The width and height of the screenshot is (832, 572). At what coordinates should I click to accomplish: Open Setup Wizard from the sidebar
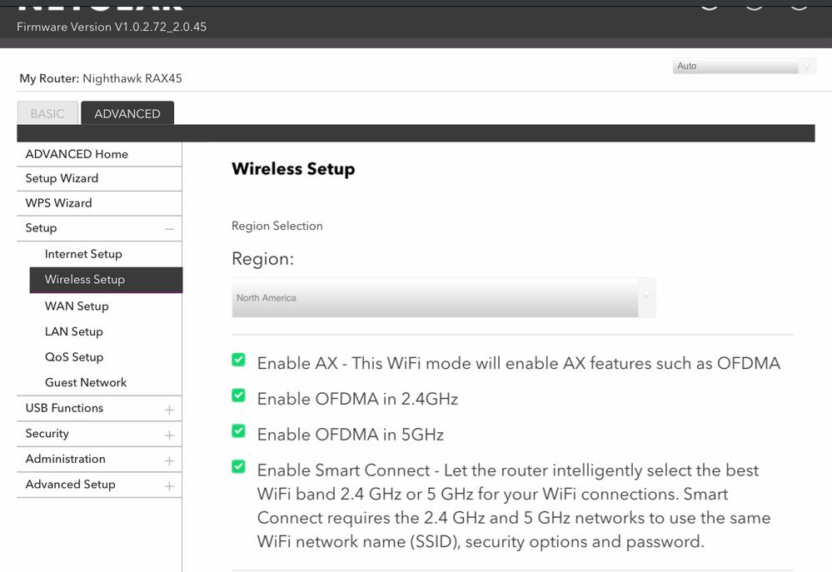pos(99,178)
